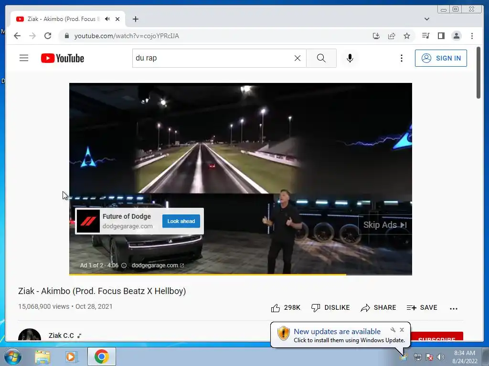Open the YouTube hamburger guide menu
Screen dimensions: 489x366
point(24,58)
